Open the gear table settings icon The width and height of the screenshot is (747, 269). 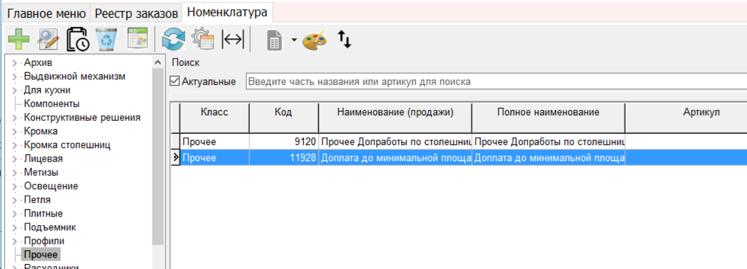pos(202,40)
